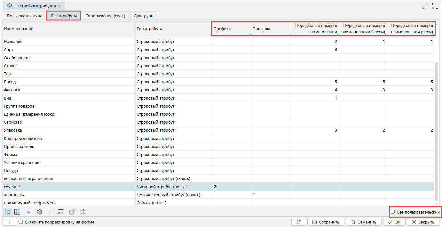Click the pencil edit icon at top right

[425, 6]
